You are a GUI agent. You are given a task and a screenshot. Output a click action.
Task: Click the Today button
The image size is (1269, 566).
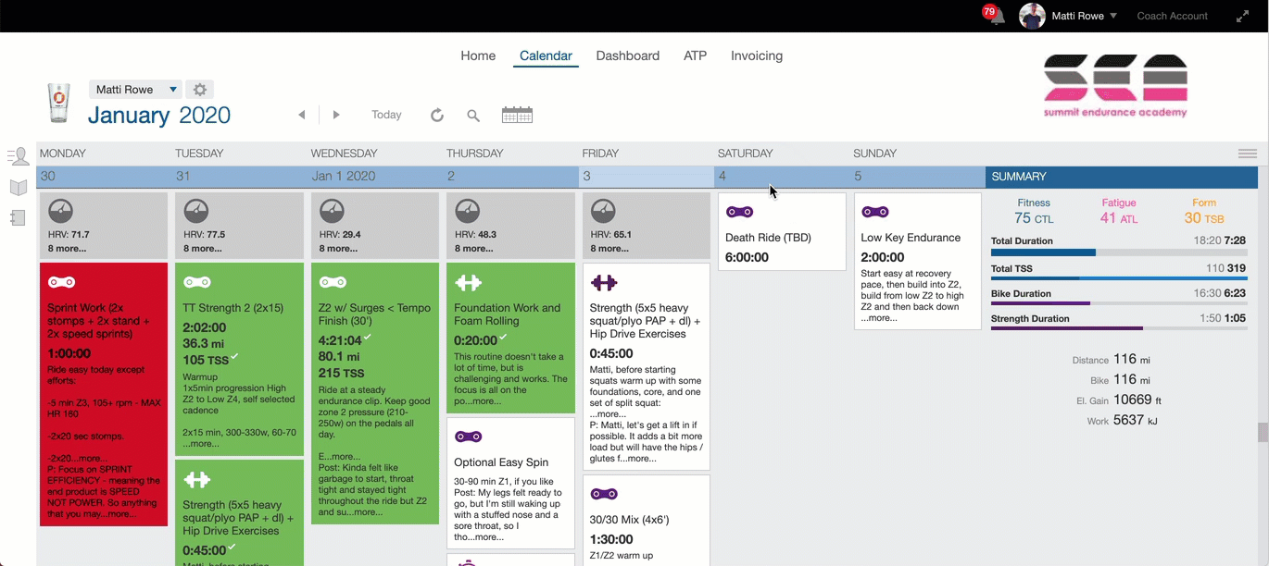point(386,114)
